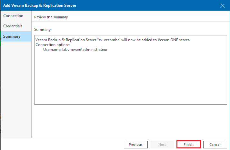Click the 'Summary:' label
Screen dimensions: 230x150
[x=43, y=30]
